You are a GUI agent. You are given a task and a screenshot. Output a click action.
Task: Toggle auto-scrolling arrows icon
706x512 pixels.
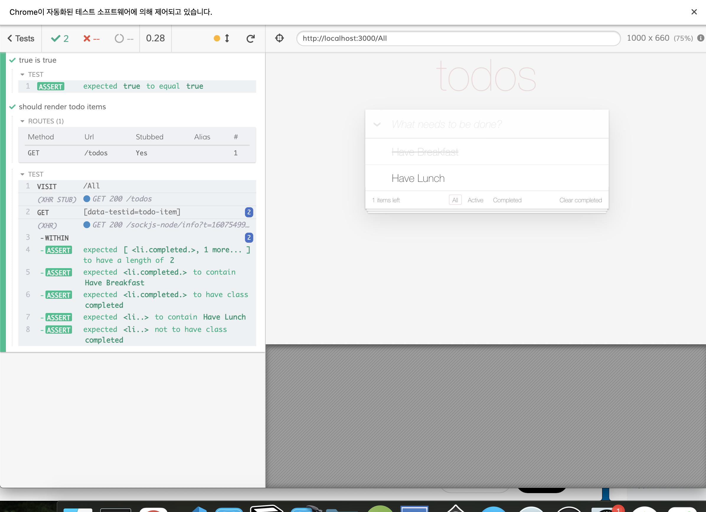point(227,38)
